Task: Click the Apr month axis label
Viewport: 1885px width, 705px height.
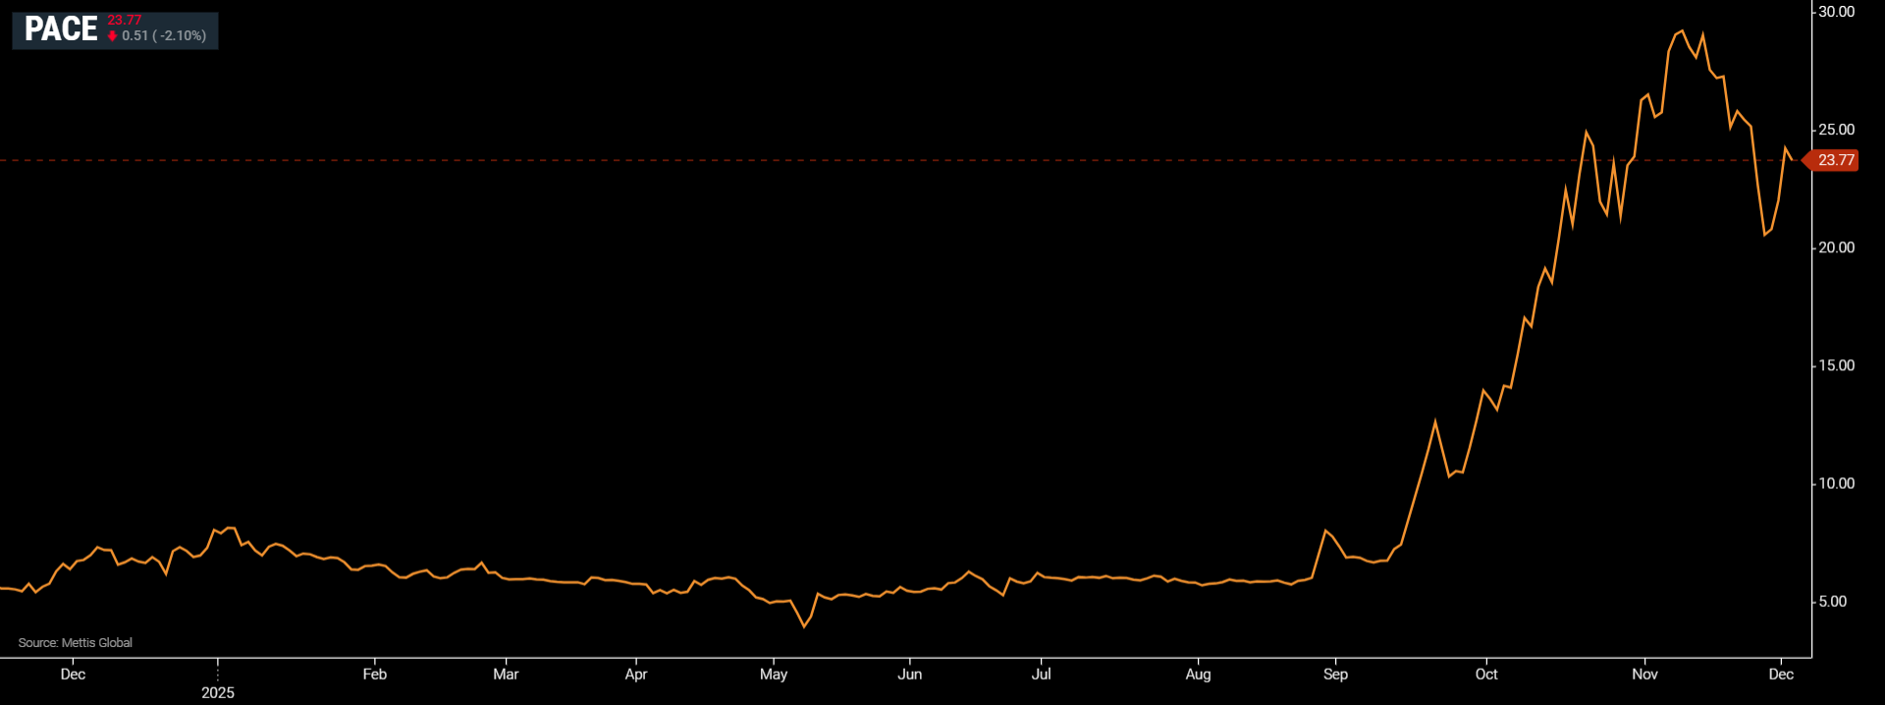Action: (636, 675)
